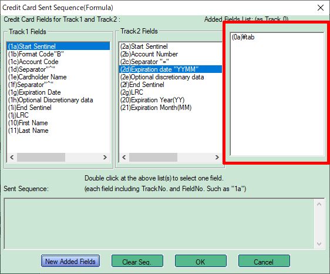Click Track1 list right scroll arrow
Viewport: 330px width, 274px height.
pos(105,157)
